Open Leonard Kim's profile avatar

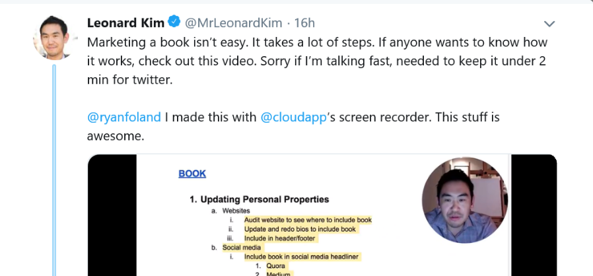pyautogui.click(x=53, y=38)
